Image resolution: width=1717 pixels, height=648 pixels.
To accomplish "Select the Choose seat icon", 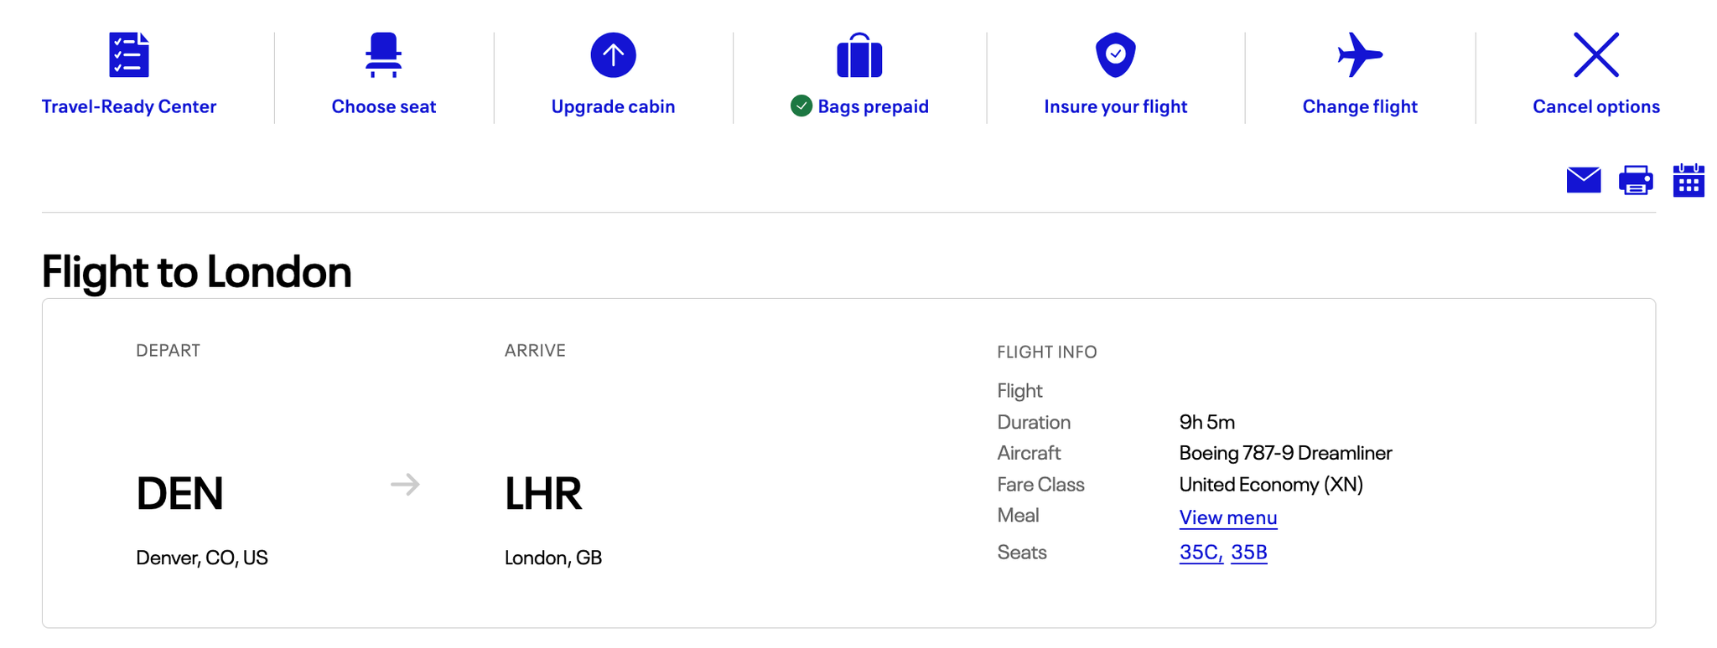I will click(383, 54).
